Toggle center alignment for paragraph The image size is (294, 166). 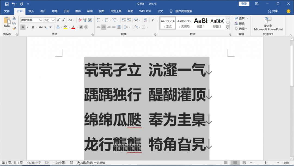pyautogui.click(x=104, y=27)
